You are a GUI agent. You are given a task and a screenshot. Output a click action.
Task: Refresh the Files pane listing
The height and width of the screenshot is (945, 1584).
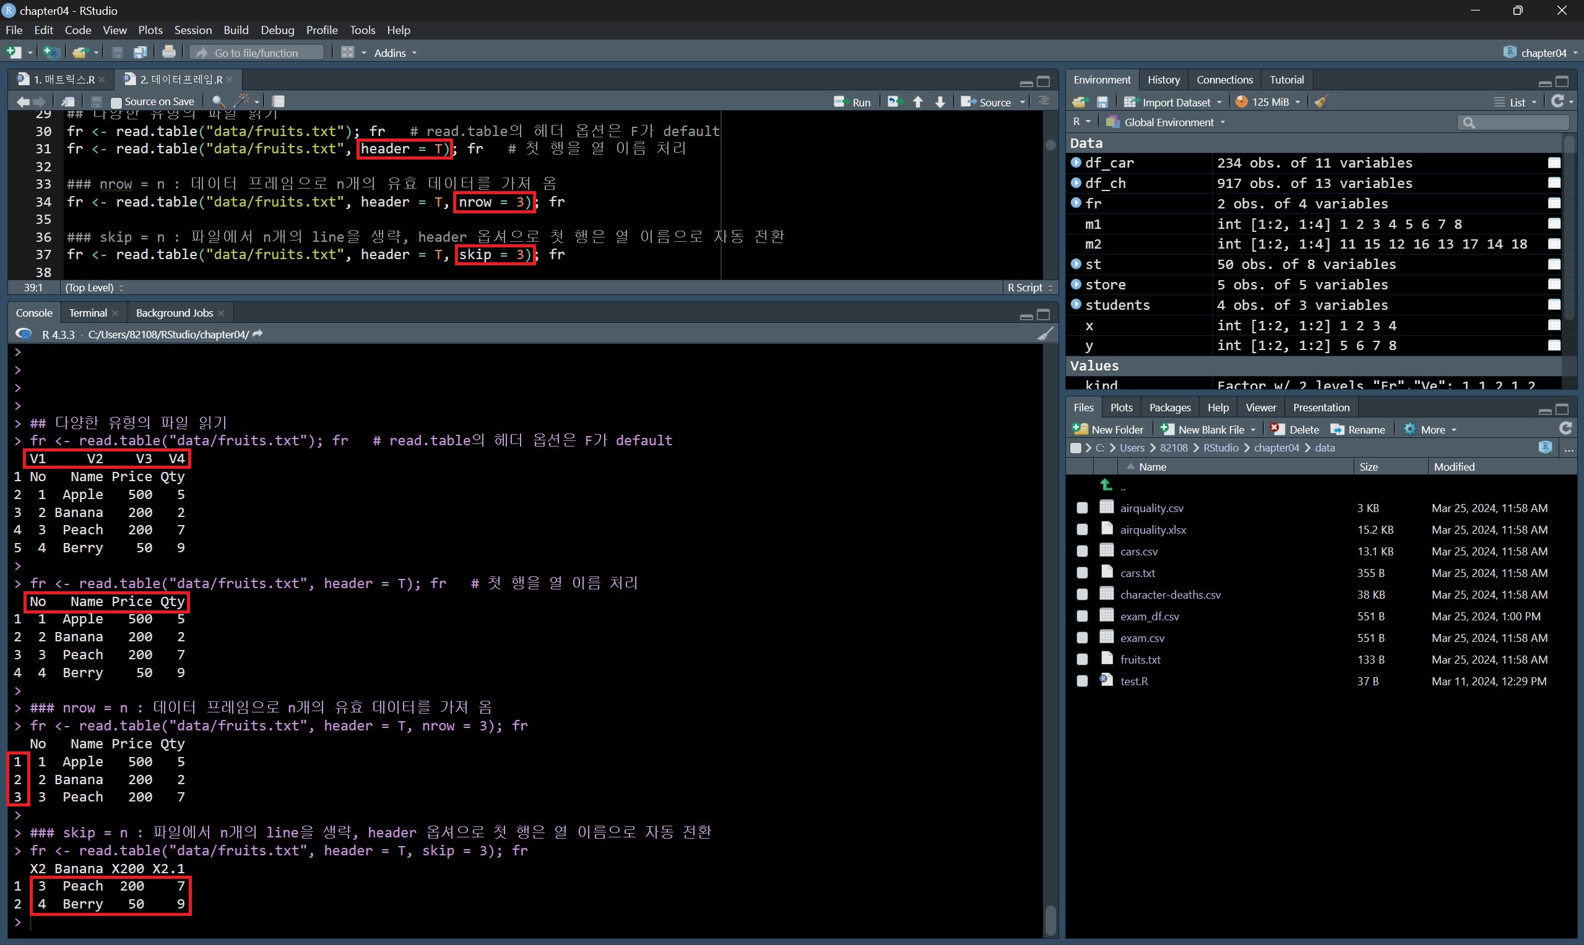point(1565,429)
